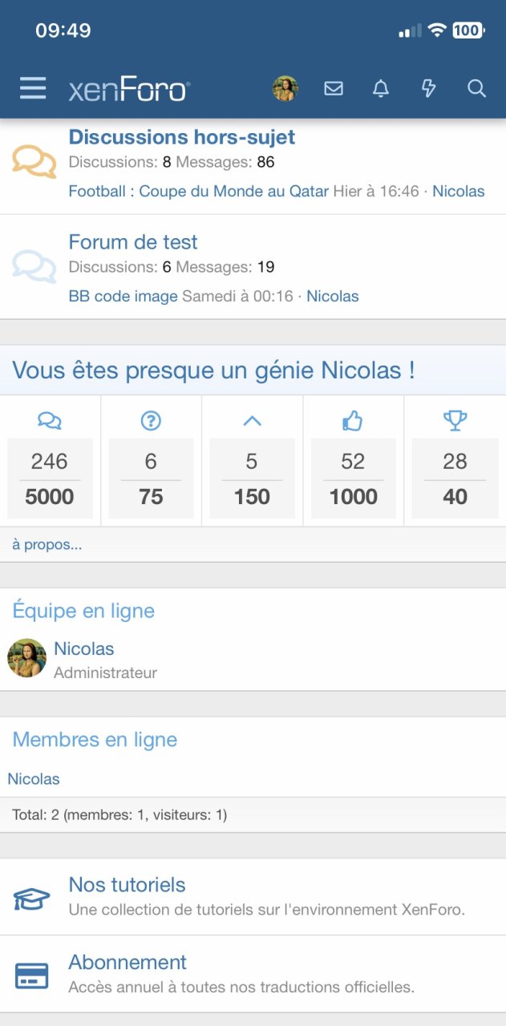Open the Discussions hors-sujet forum
Image resolution: width=506 pixels, height=1026 pixels.
click(x=182, y=137)
